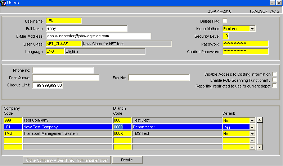Click the Language code field ENG
Viewport: 283px width, 166px height.
[x=55, y=51]
